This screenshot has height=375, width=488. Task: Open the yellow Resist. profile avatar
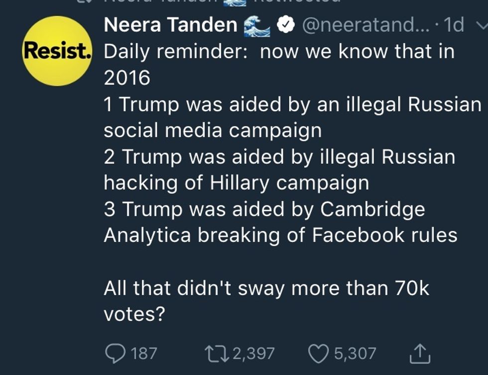(58, 51)
